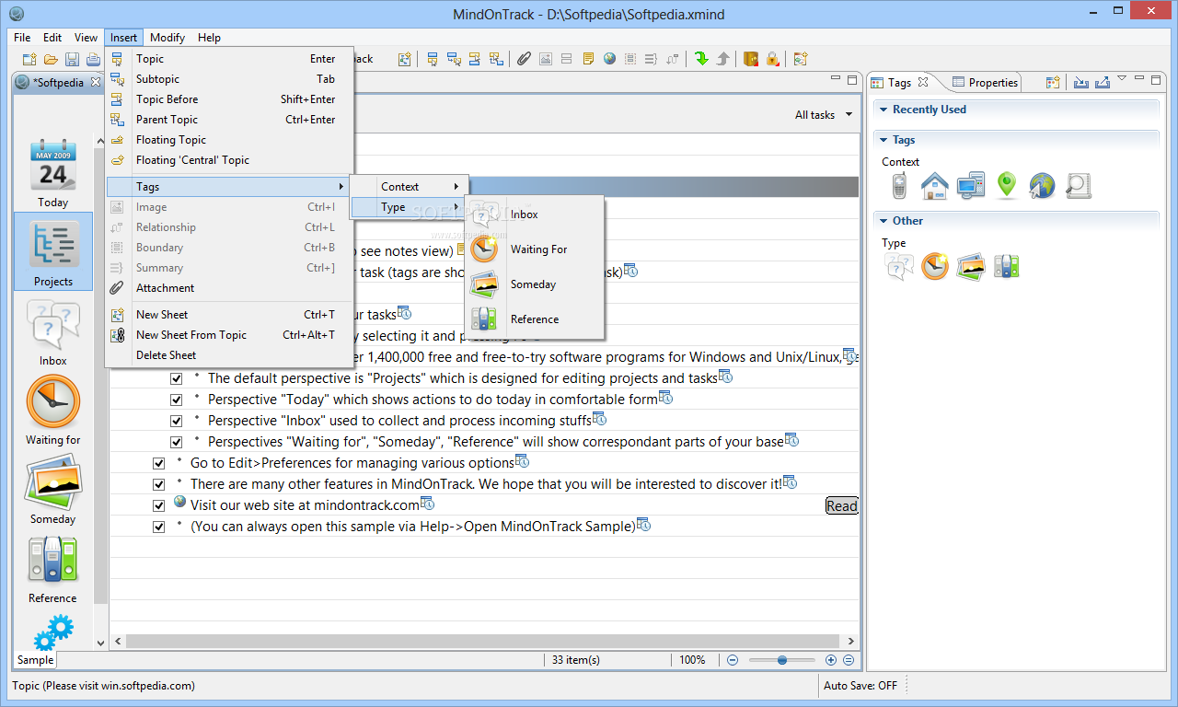Uncheck the 'default perspective is Projects' task
Viewport: 1178px width, 707px height.
[177, 378]
